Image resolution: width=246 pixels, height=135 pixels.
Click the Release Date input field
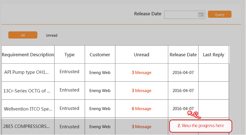click(x=181, y=15)
